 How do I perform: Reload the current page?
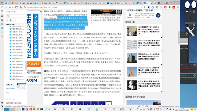[x=16, y=7]
